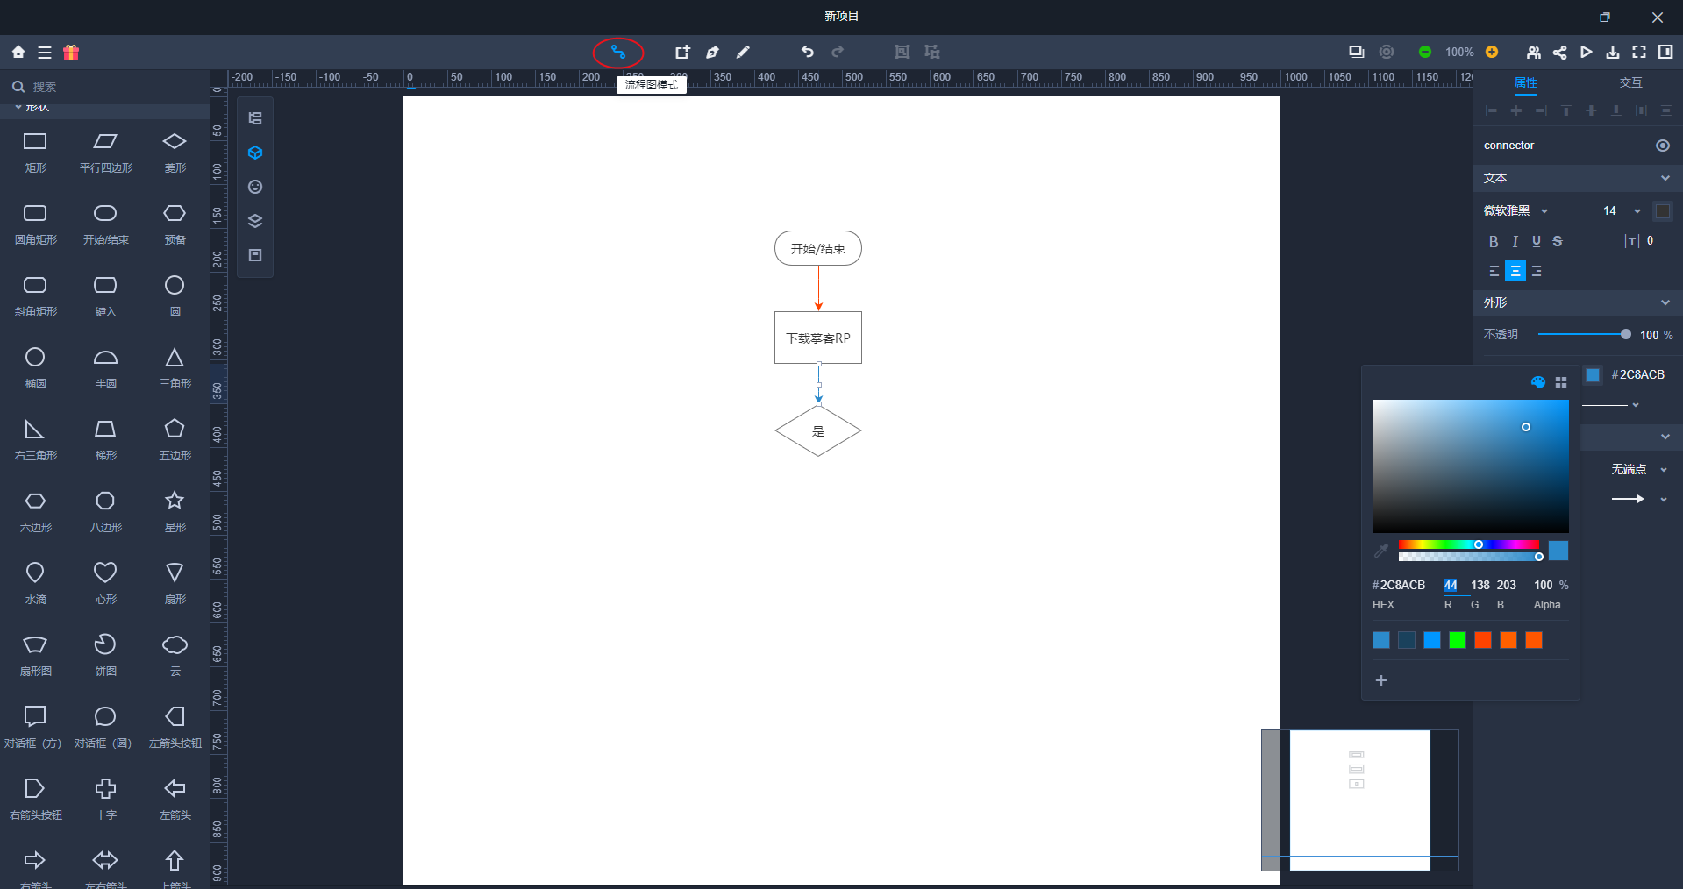Open the home icon
This screenshot has height=889, width=1683.
click(x=18, y=53)
